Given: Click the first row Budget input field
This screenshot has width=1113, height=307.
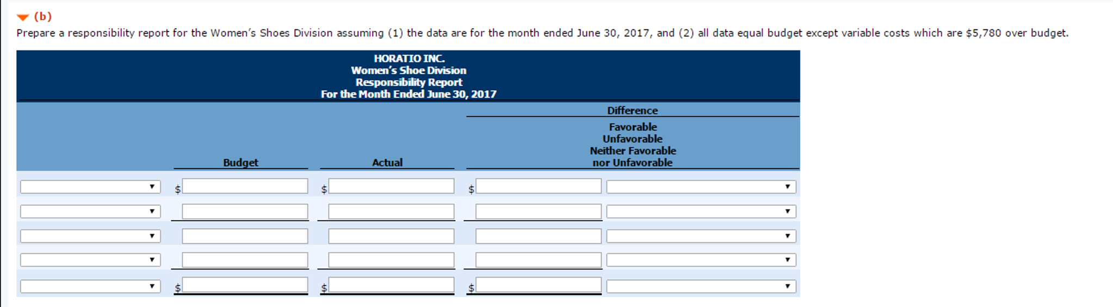Looking at the screenshot, I should coord(245,186).
